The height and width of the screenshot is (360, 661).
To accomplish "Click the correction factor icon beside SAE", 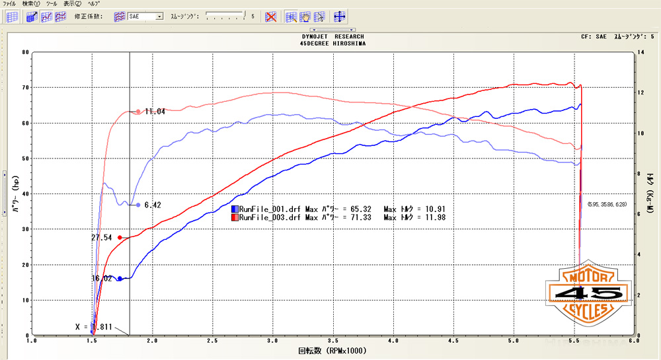I will point(120,17).
